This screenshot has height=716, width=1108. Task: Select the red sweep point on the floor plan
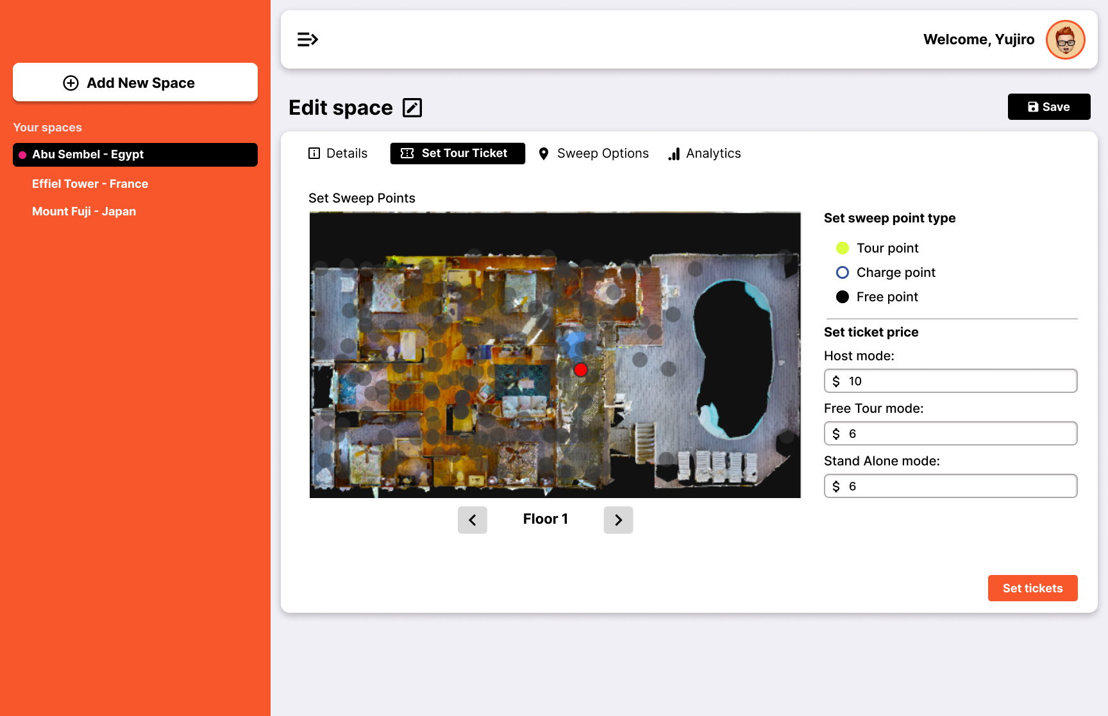click(x=580, y=370)
